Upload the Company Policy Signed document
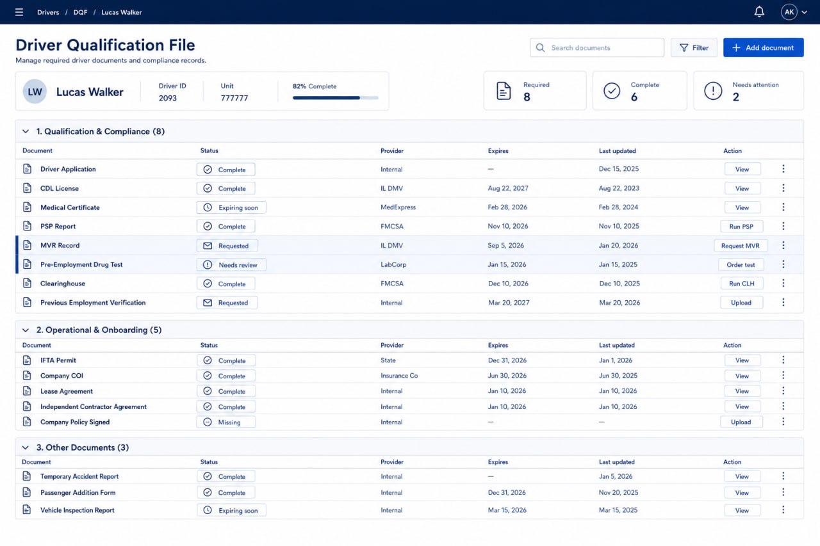Screen dimensions: 820x546 742,422
